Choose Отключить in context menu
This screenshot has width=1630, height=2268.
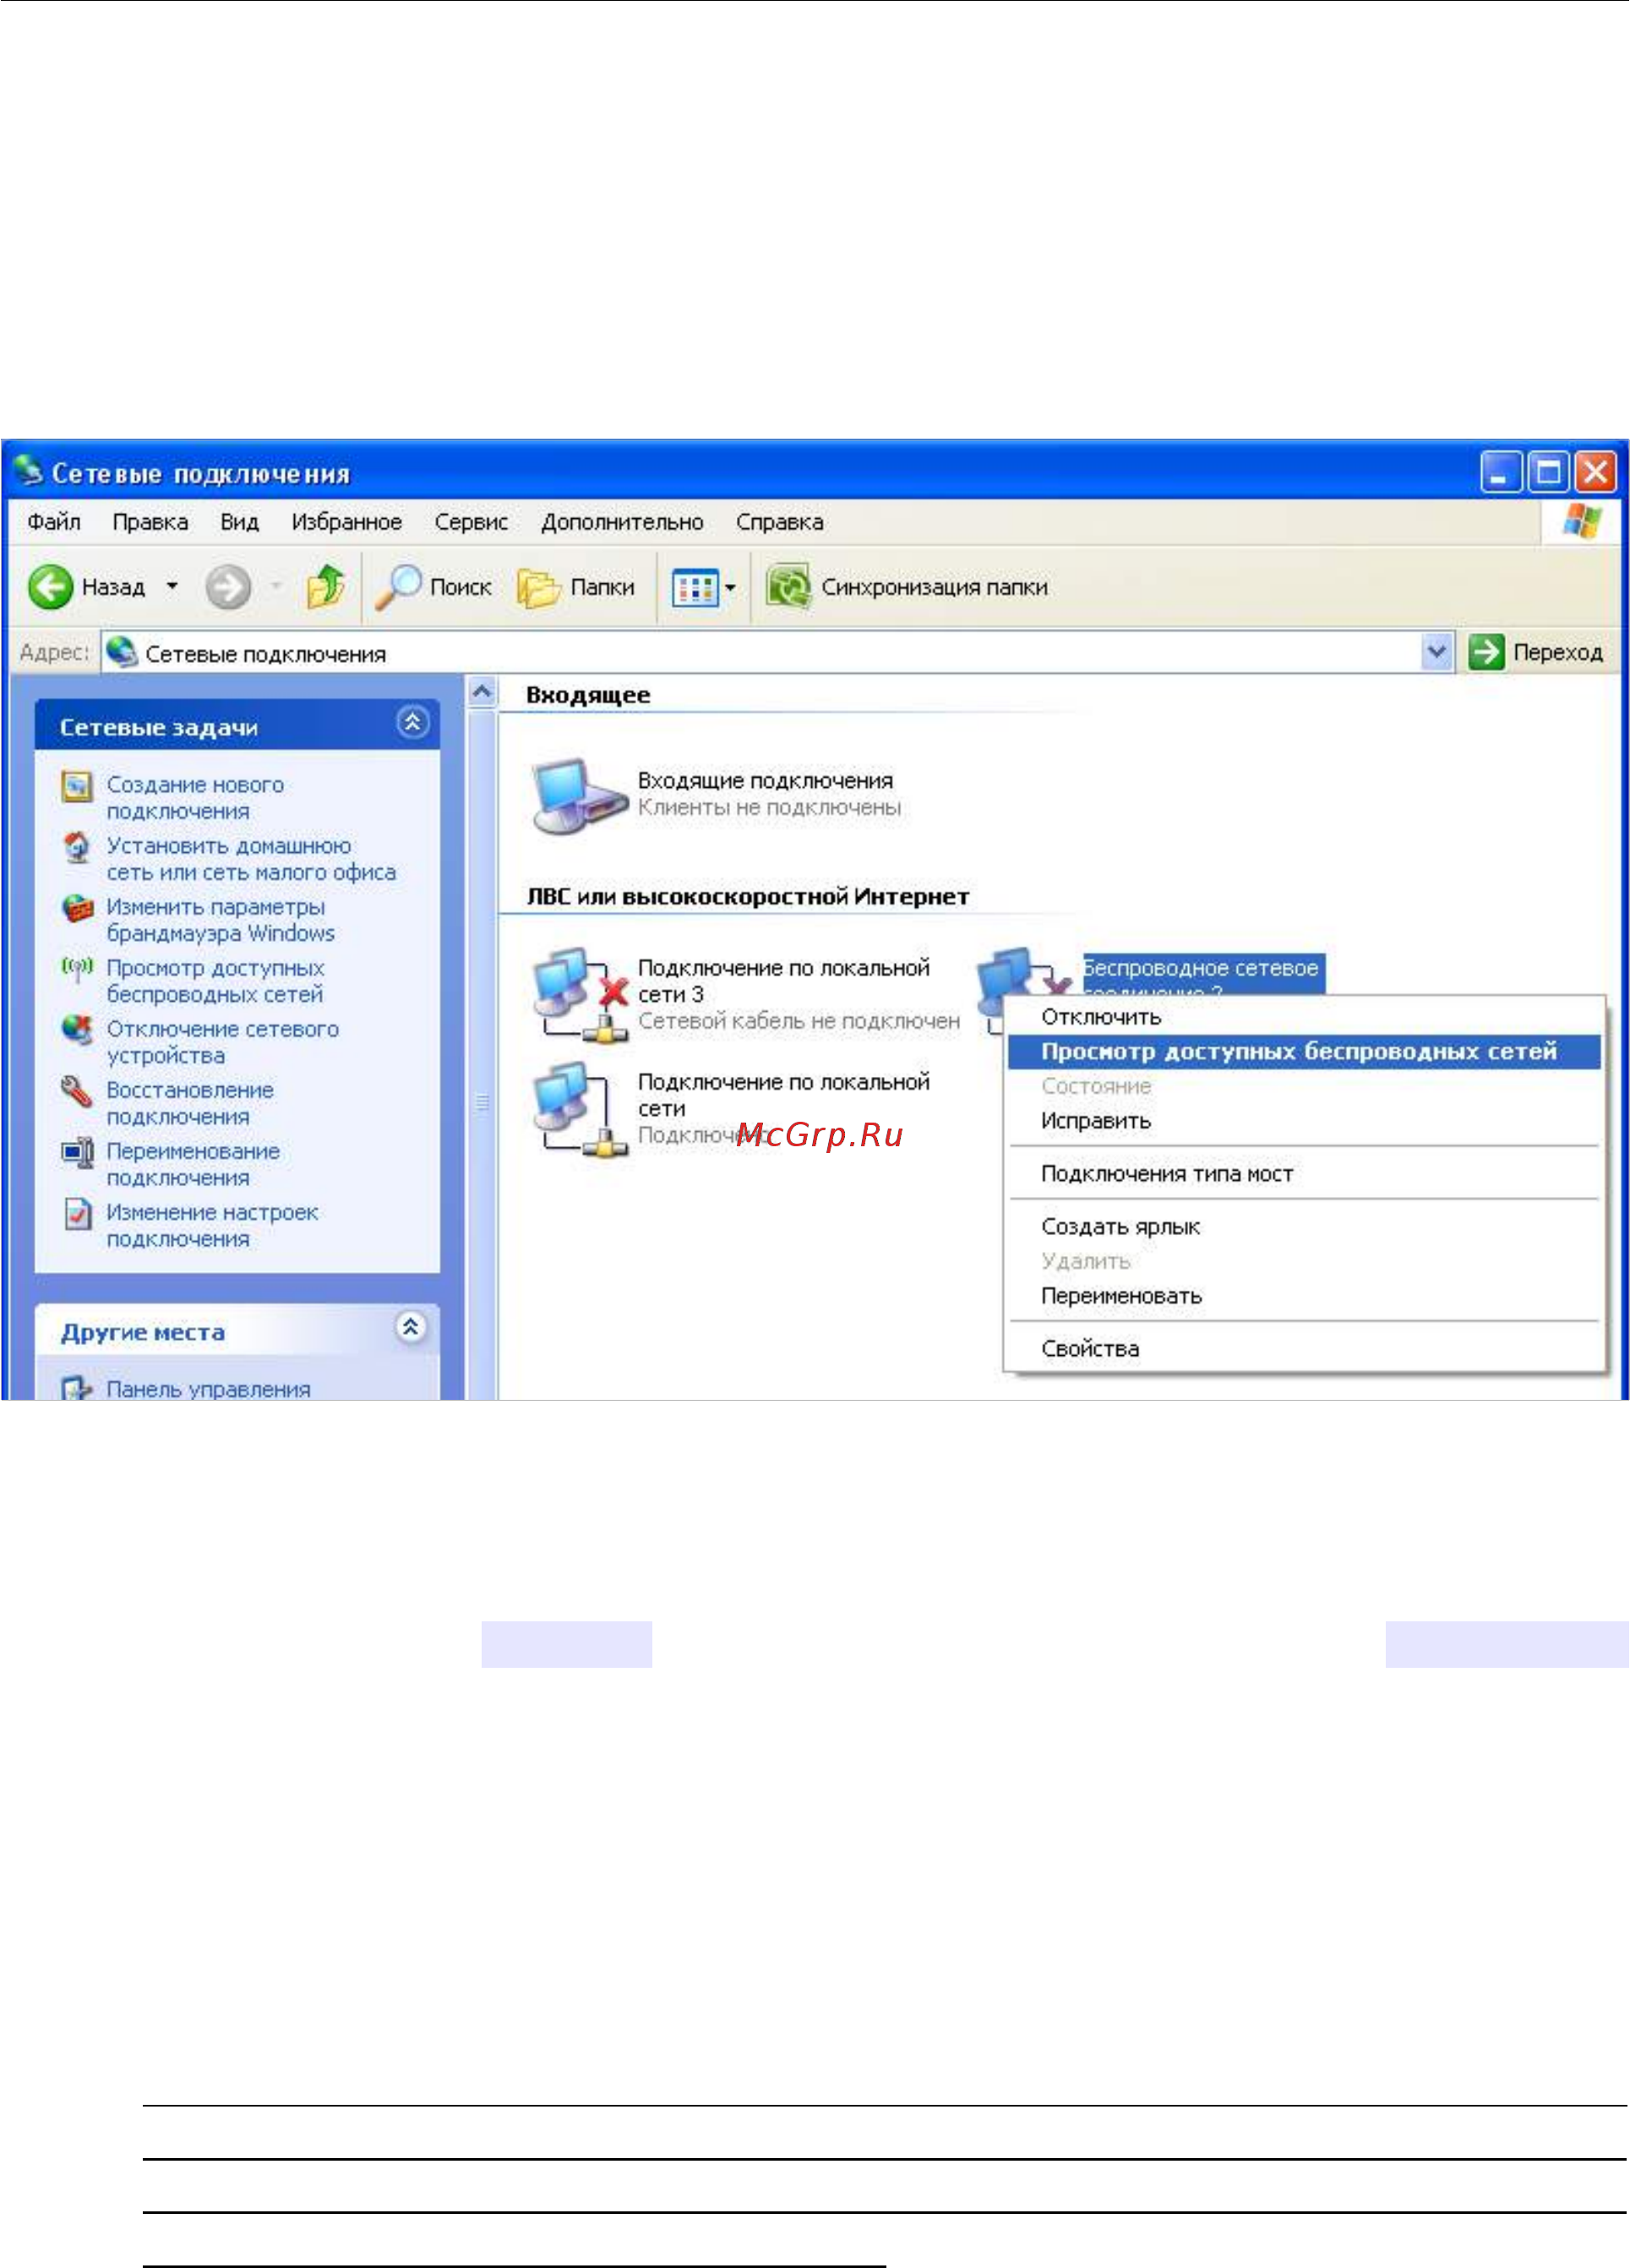click(1304, 1017)
